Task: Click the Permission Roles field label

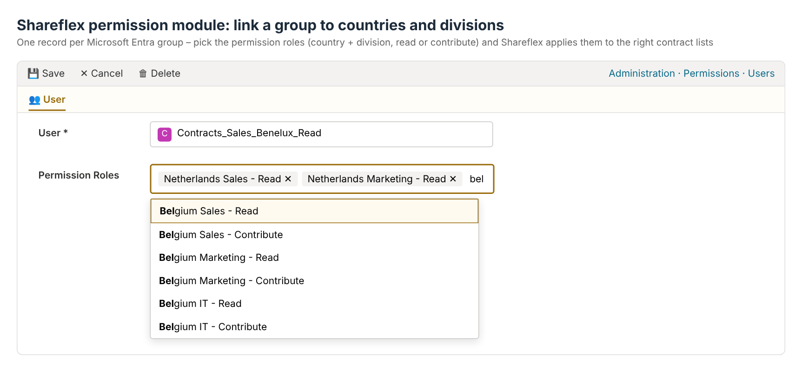Action: (x=79, y=175)
